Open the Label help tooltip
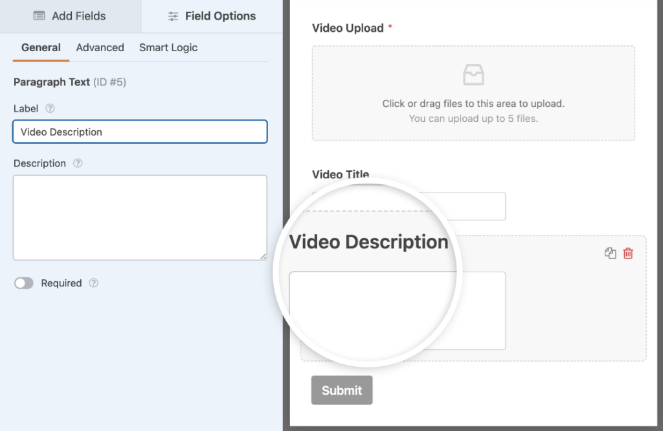This screenshot has width=663, height=431. [x=49, y=108]
